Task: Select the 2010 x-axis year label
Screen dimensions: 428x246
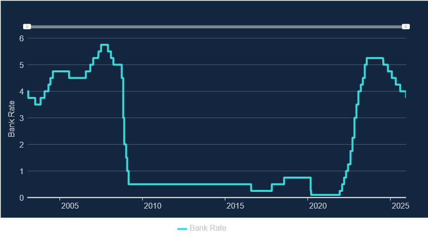Action: pyautogui.click(x=153, y=205)
